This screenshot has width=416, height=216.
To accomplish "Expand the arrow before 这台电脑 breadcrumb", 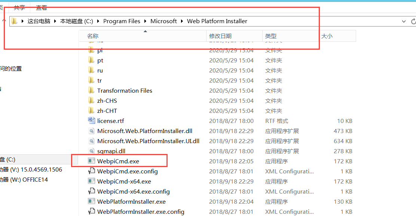I will [x=22, y=21].
